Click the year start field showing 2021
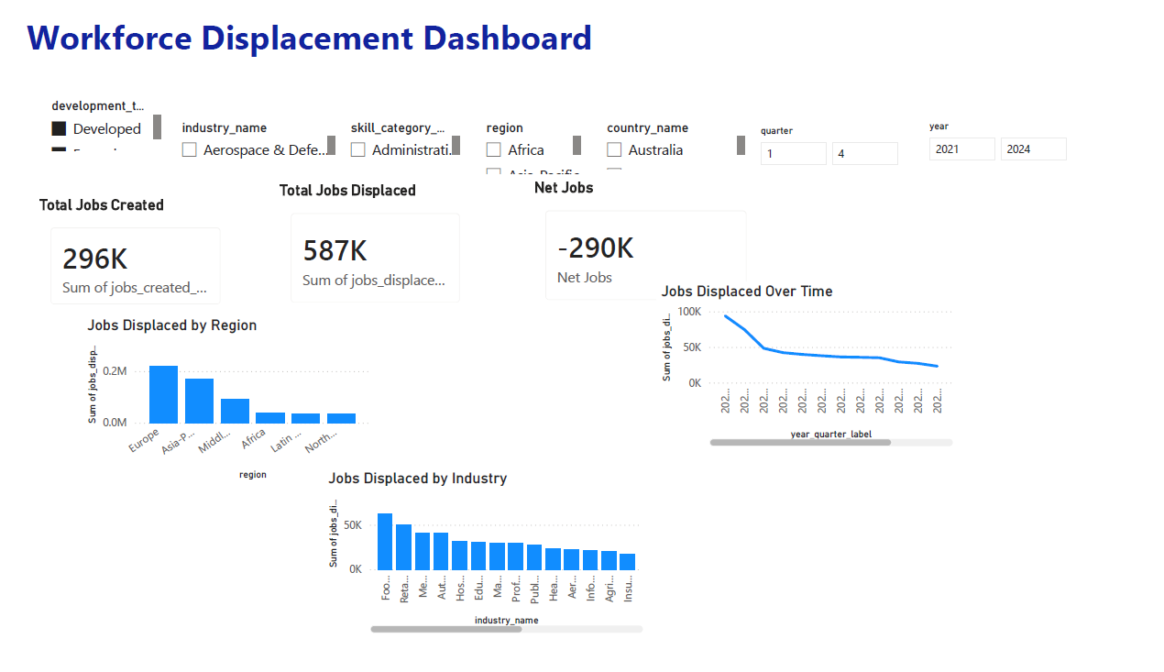The width and height of the screenshot is (1164, 672). pyautogui.click(x=962, y=149)
